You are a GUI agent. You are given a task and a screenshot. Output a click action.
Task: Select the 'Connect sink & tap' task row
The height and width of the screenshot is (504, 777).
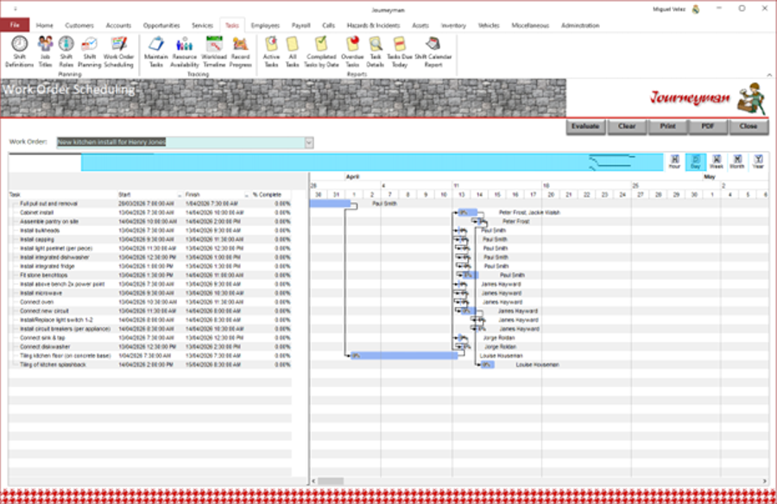(x=149, y=338)
